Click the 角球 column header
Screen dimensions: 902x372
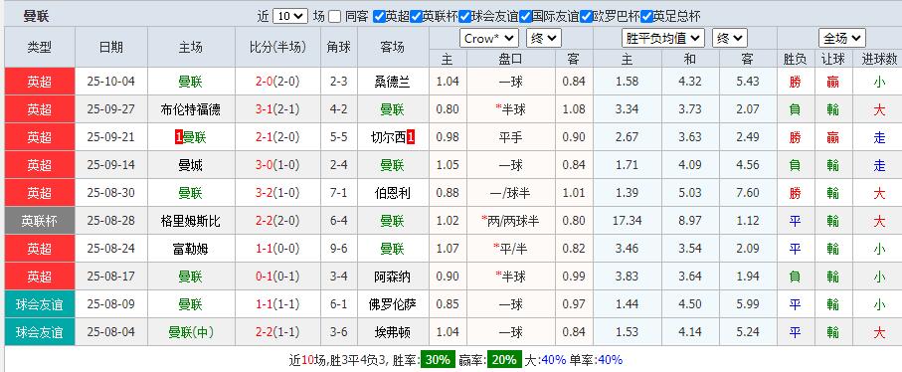click(339, 47)
